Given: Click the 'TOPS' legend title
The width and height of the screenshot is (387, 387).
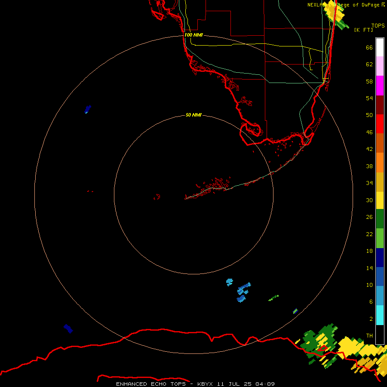Looking at the screenshot, I should (378, 26).
